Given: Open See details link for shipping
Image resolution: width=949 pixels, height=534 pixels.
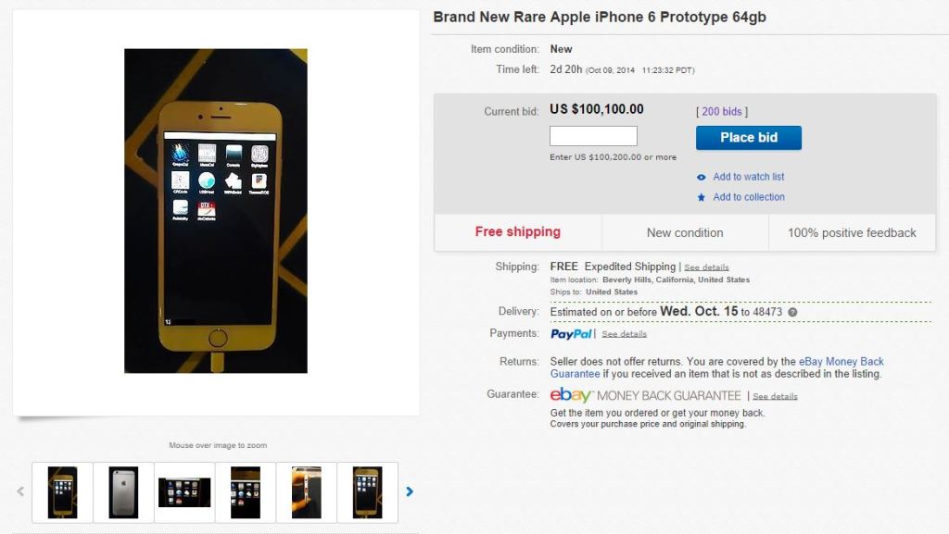Looking at the screenshot, I should pos(706,267).
